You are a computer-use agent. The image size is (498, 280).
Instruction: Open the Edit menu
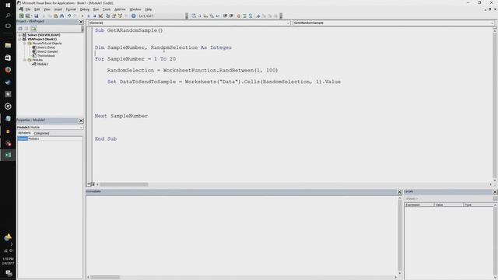coord(37,9)
